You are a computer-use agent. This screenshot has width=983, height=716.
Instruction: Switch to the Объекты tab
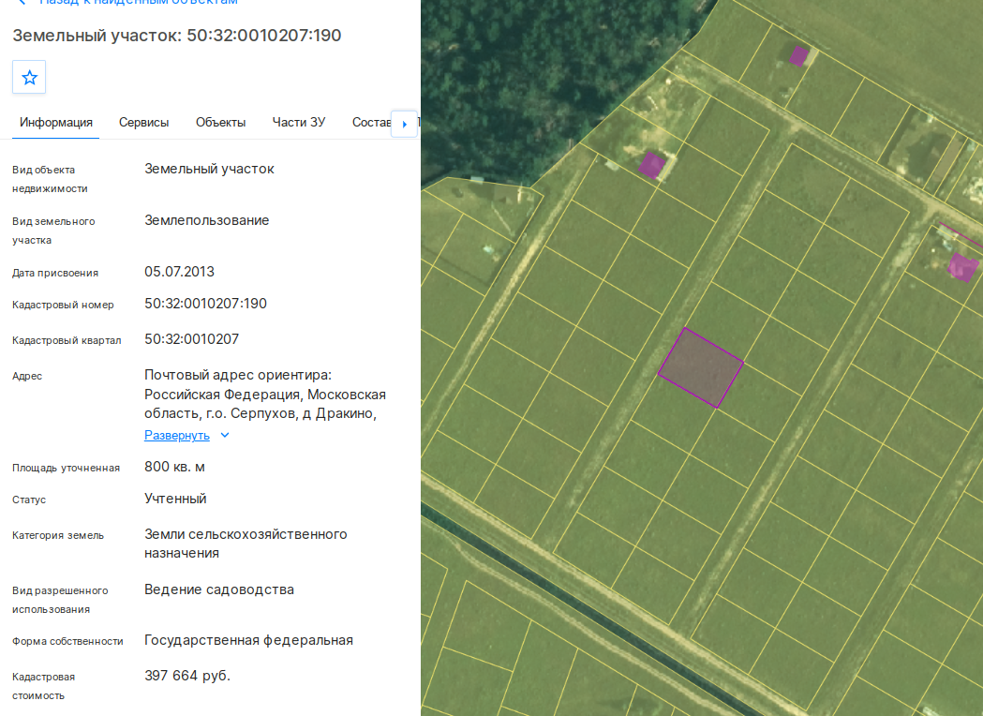(x=220, y=122)
